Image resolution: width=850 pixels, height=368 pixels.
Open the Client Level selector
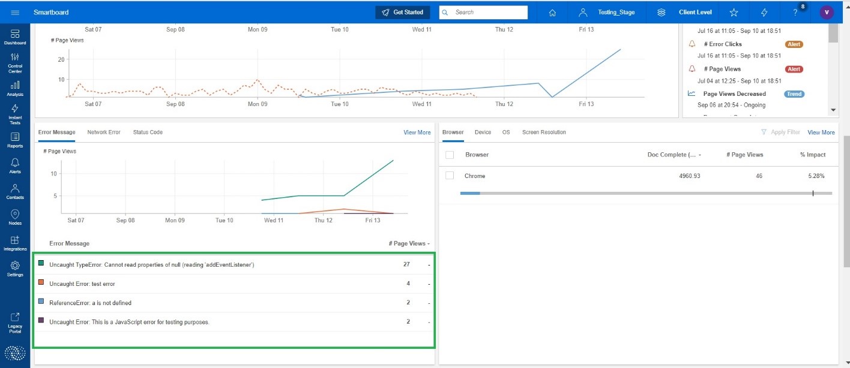coord(695,13)
